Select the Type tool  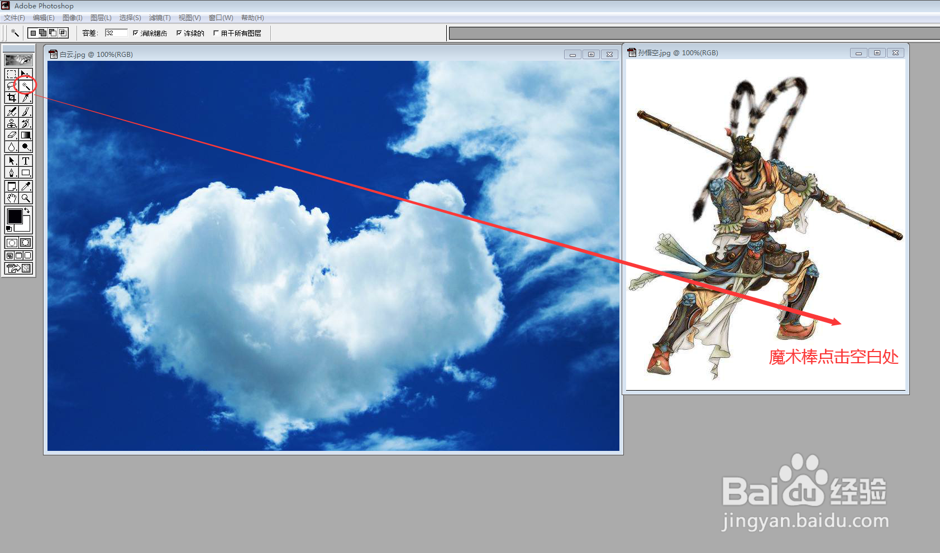click(x=26, y=161)
